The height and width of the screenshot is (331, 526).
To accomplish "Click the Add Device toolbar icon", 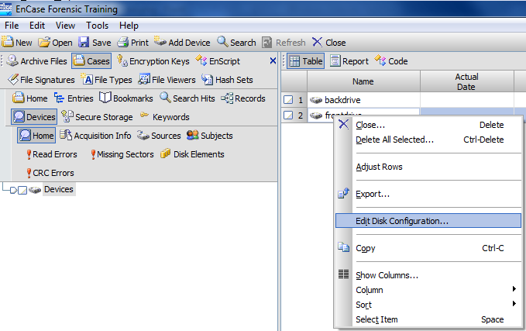I will point(161,43).
